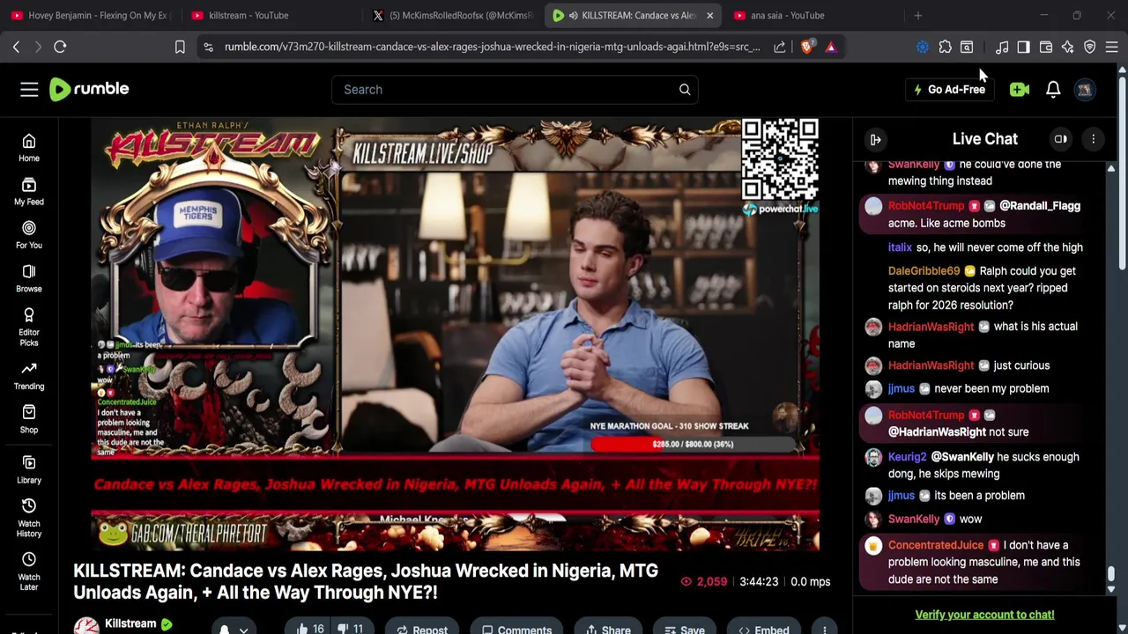Open Home in the sidebar
This screenshot has width=1128, height=634.
point(29,148)
